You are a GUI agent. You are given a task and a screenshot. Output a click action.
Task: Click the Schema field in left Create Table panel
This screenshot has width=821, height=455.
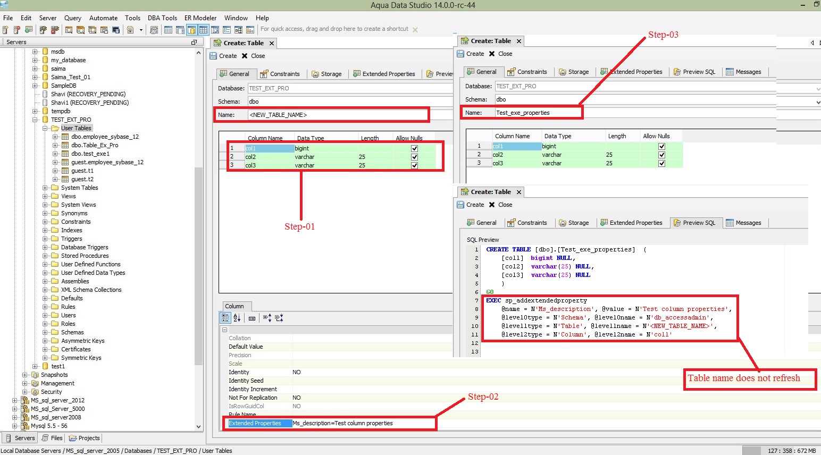pos(350,102)
